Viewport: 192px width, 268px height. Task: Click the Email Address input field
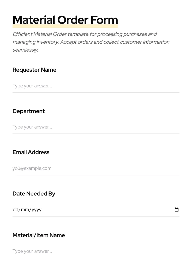click(x=96, y=168)
